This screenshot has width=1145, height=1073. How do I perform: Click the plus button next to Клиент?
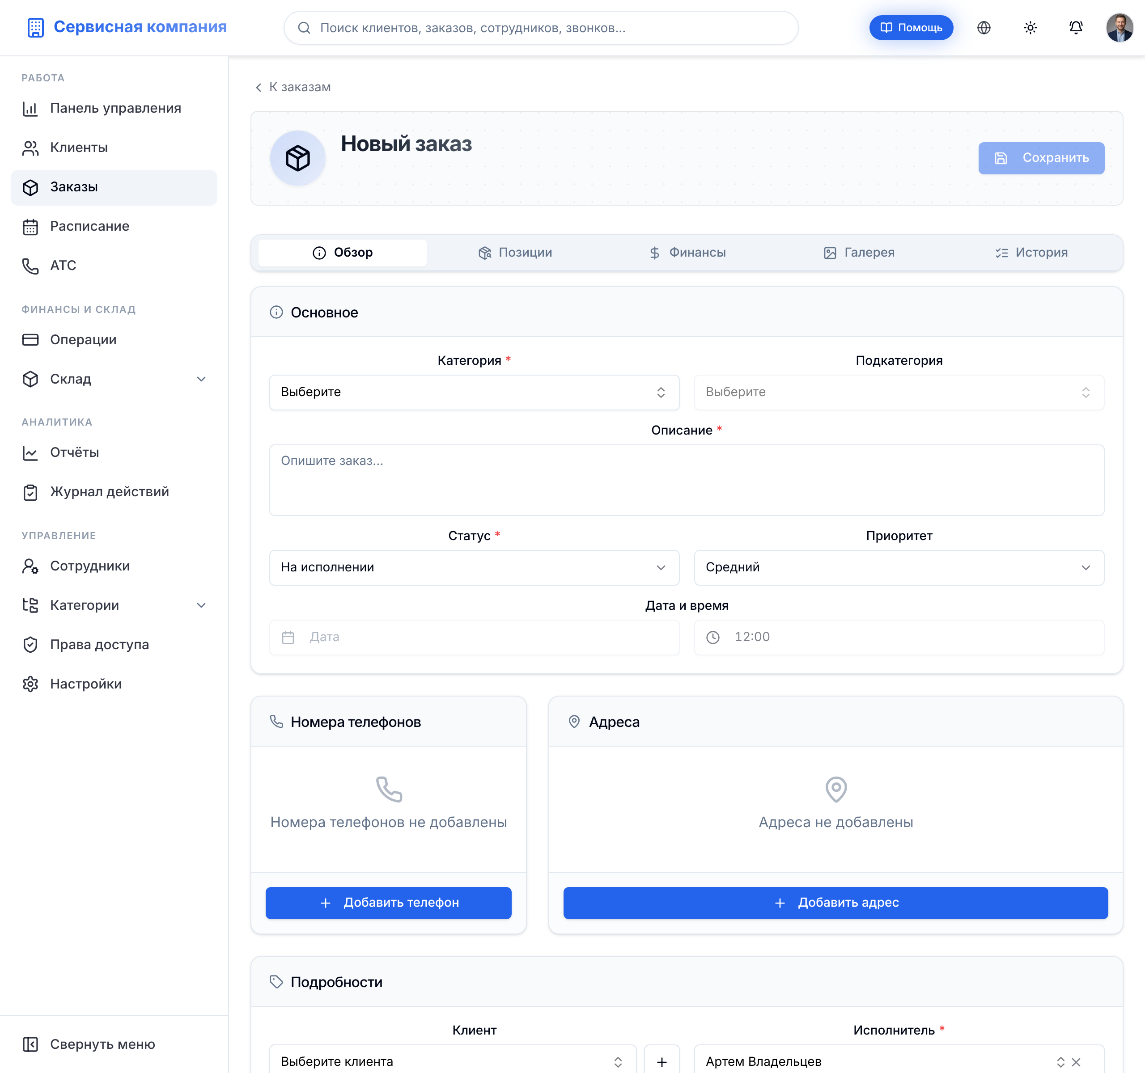tap(661, 1061)
